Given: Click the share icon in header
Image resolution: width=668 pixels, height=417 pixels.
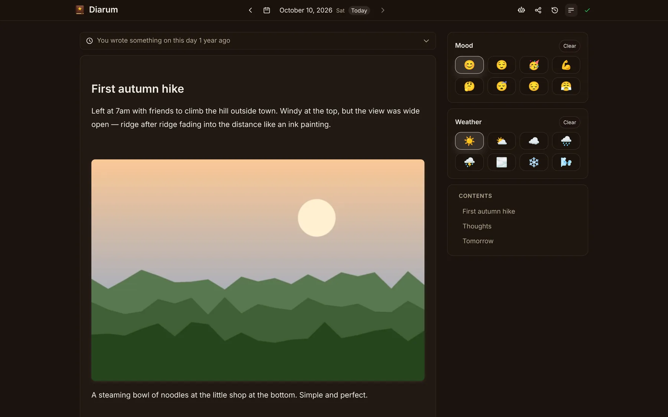Looking at the screenshot, I should pyautogui.click(x=538, y=10).
